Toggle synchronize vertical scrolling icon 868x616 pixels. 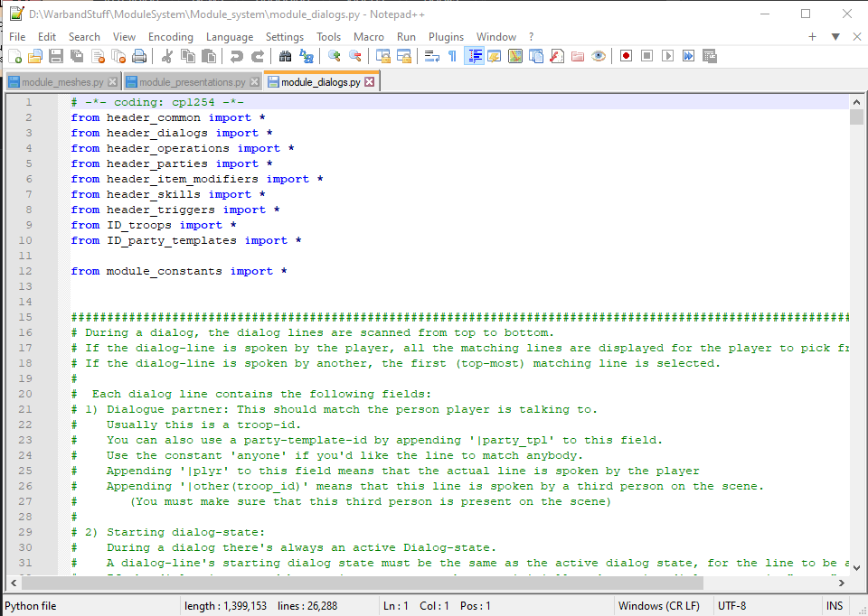(382, 56)
